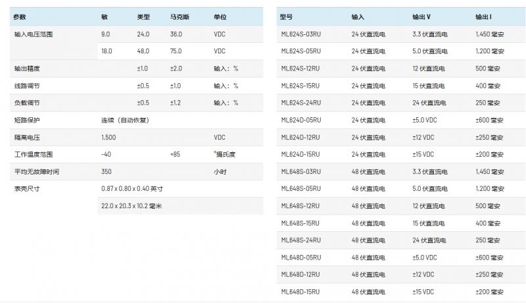The width and height of the screenshot is (526, 303).
Task: Select the 平均无故障时间 parameter label
Action: [x=37, y=172]
